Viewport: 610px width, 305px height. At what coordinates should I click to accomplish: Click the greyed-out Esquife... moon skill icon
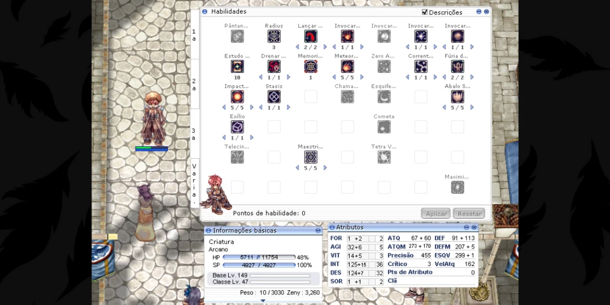click(384, 97)
